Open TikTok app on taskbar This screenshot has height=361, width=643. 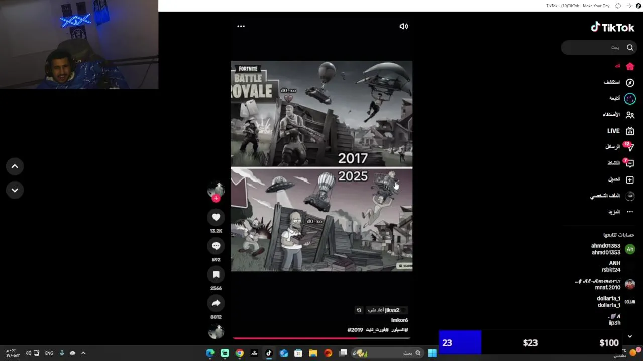click(269, 353)
